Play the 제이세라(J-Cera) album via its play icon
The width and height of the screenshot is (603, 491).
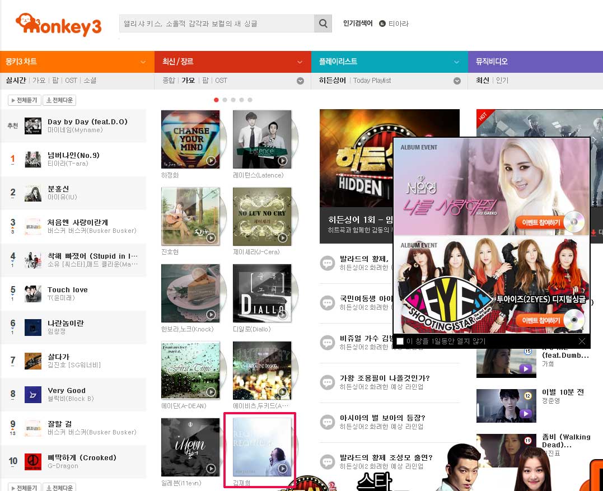point(282,238)
